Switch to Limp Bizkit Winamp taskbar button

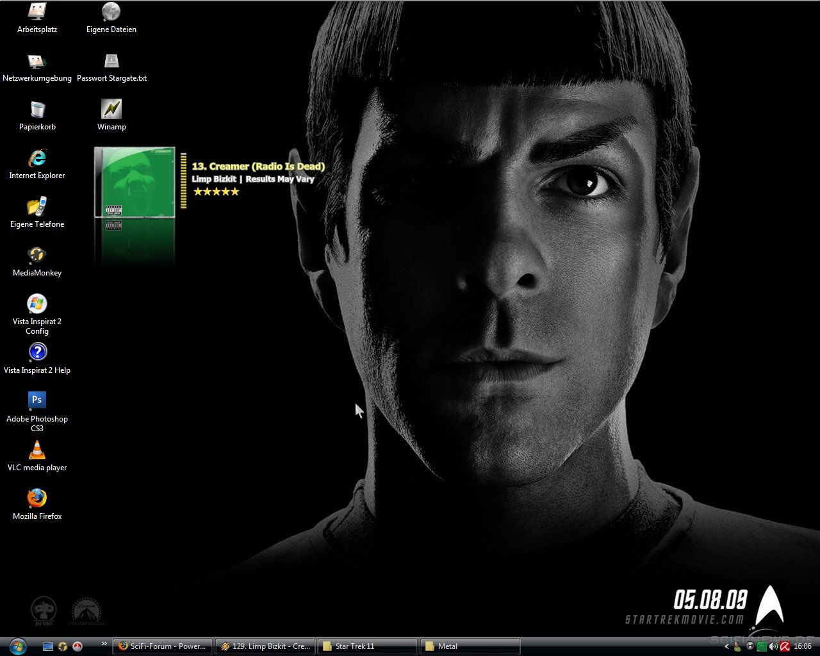tap(265, 646)
